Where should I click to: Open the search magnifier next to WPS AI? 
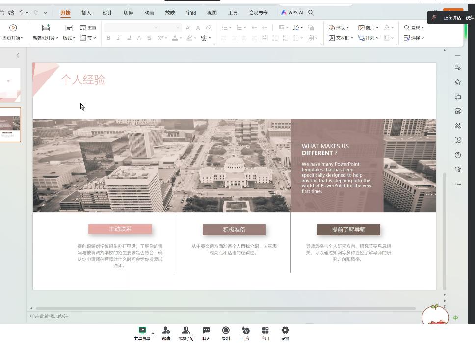[x=311, y=13]
